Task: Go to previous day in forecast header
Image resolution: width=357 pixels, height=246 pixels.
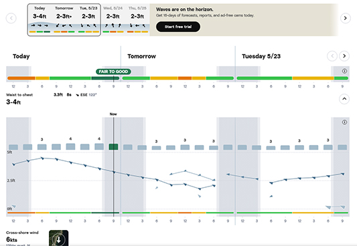Action: (x=332, y=56)
